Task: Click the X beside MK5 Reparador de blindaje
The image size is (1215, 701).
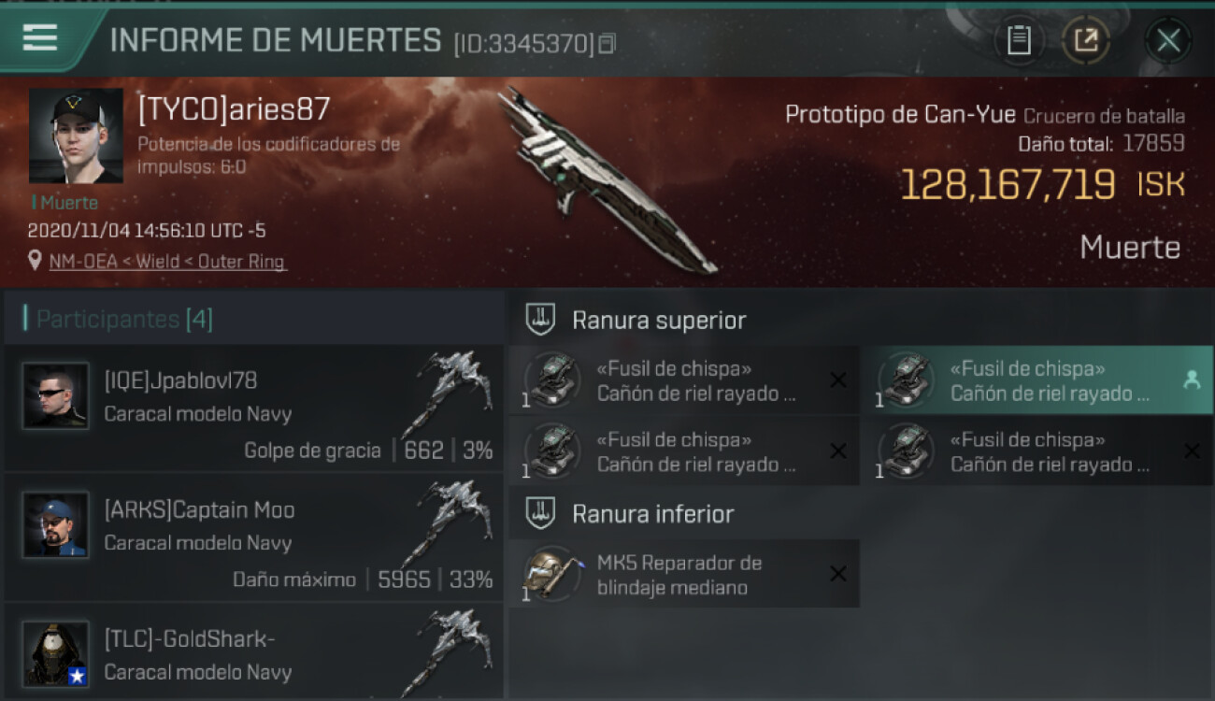Action: (x=838, y=574)
